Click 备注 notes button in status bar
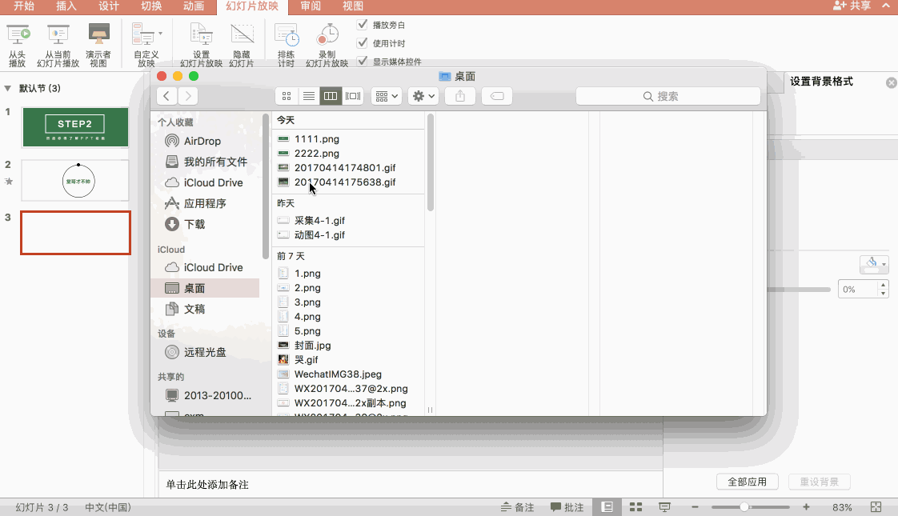 coord(517,507)
